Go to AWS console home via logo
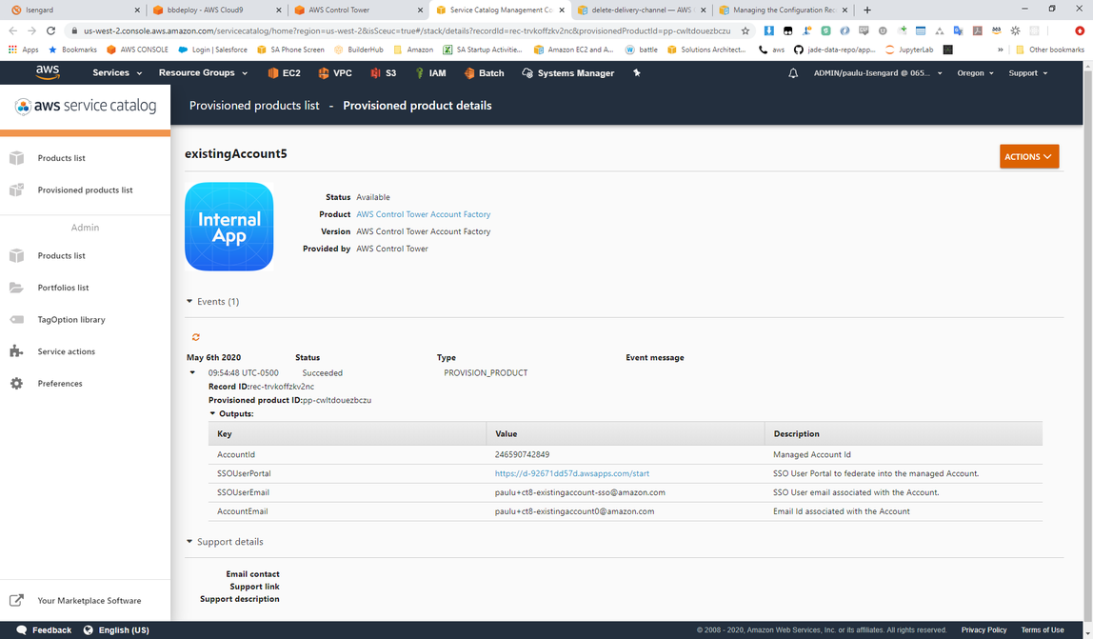This screenshot has width=1093, height=639. (x=48, y=71)
